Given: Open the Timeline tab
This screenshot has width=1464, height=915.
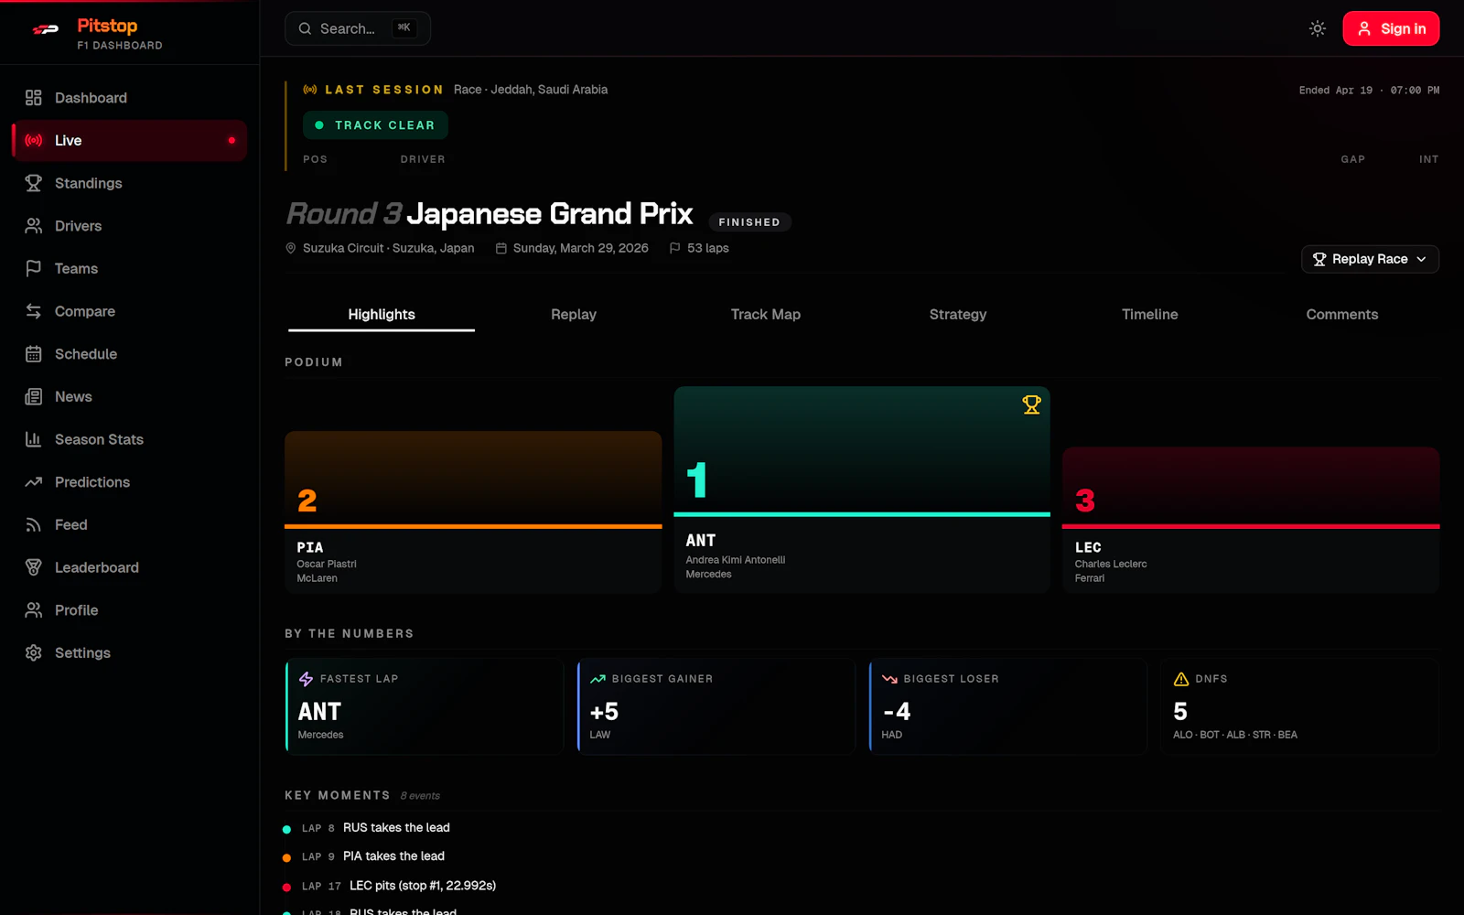Looking at the screenshot, I should pos(1150,315).
